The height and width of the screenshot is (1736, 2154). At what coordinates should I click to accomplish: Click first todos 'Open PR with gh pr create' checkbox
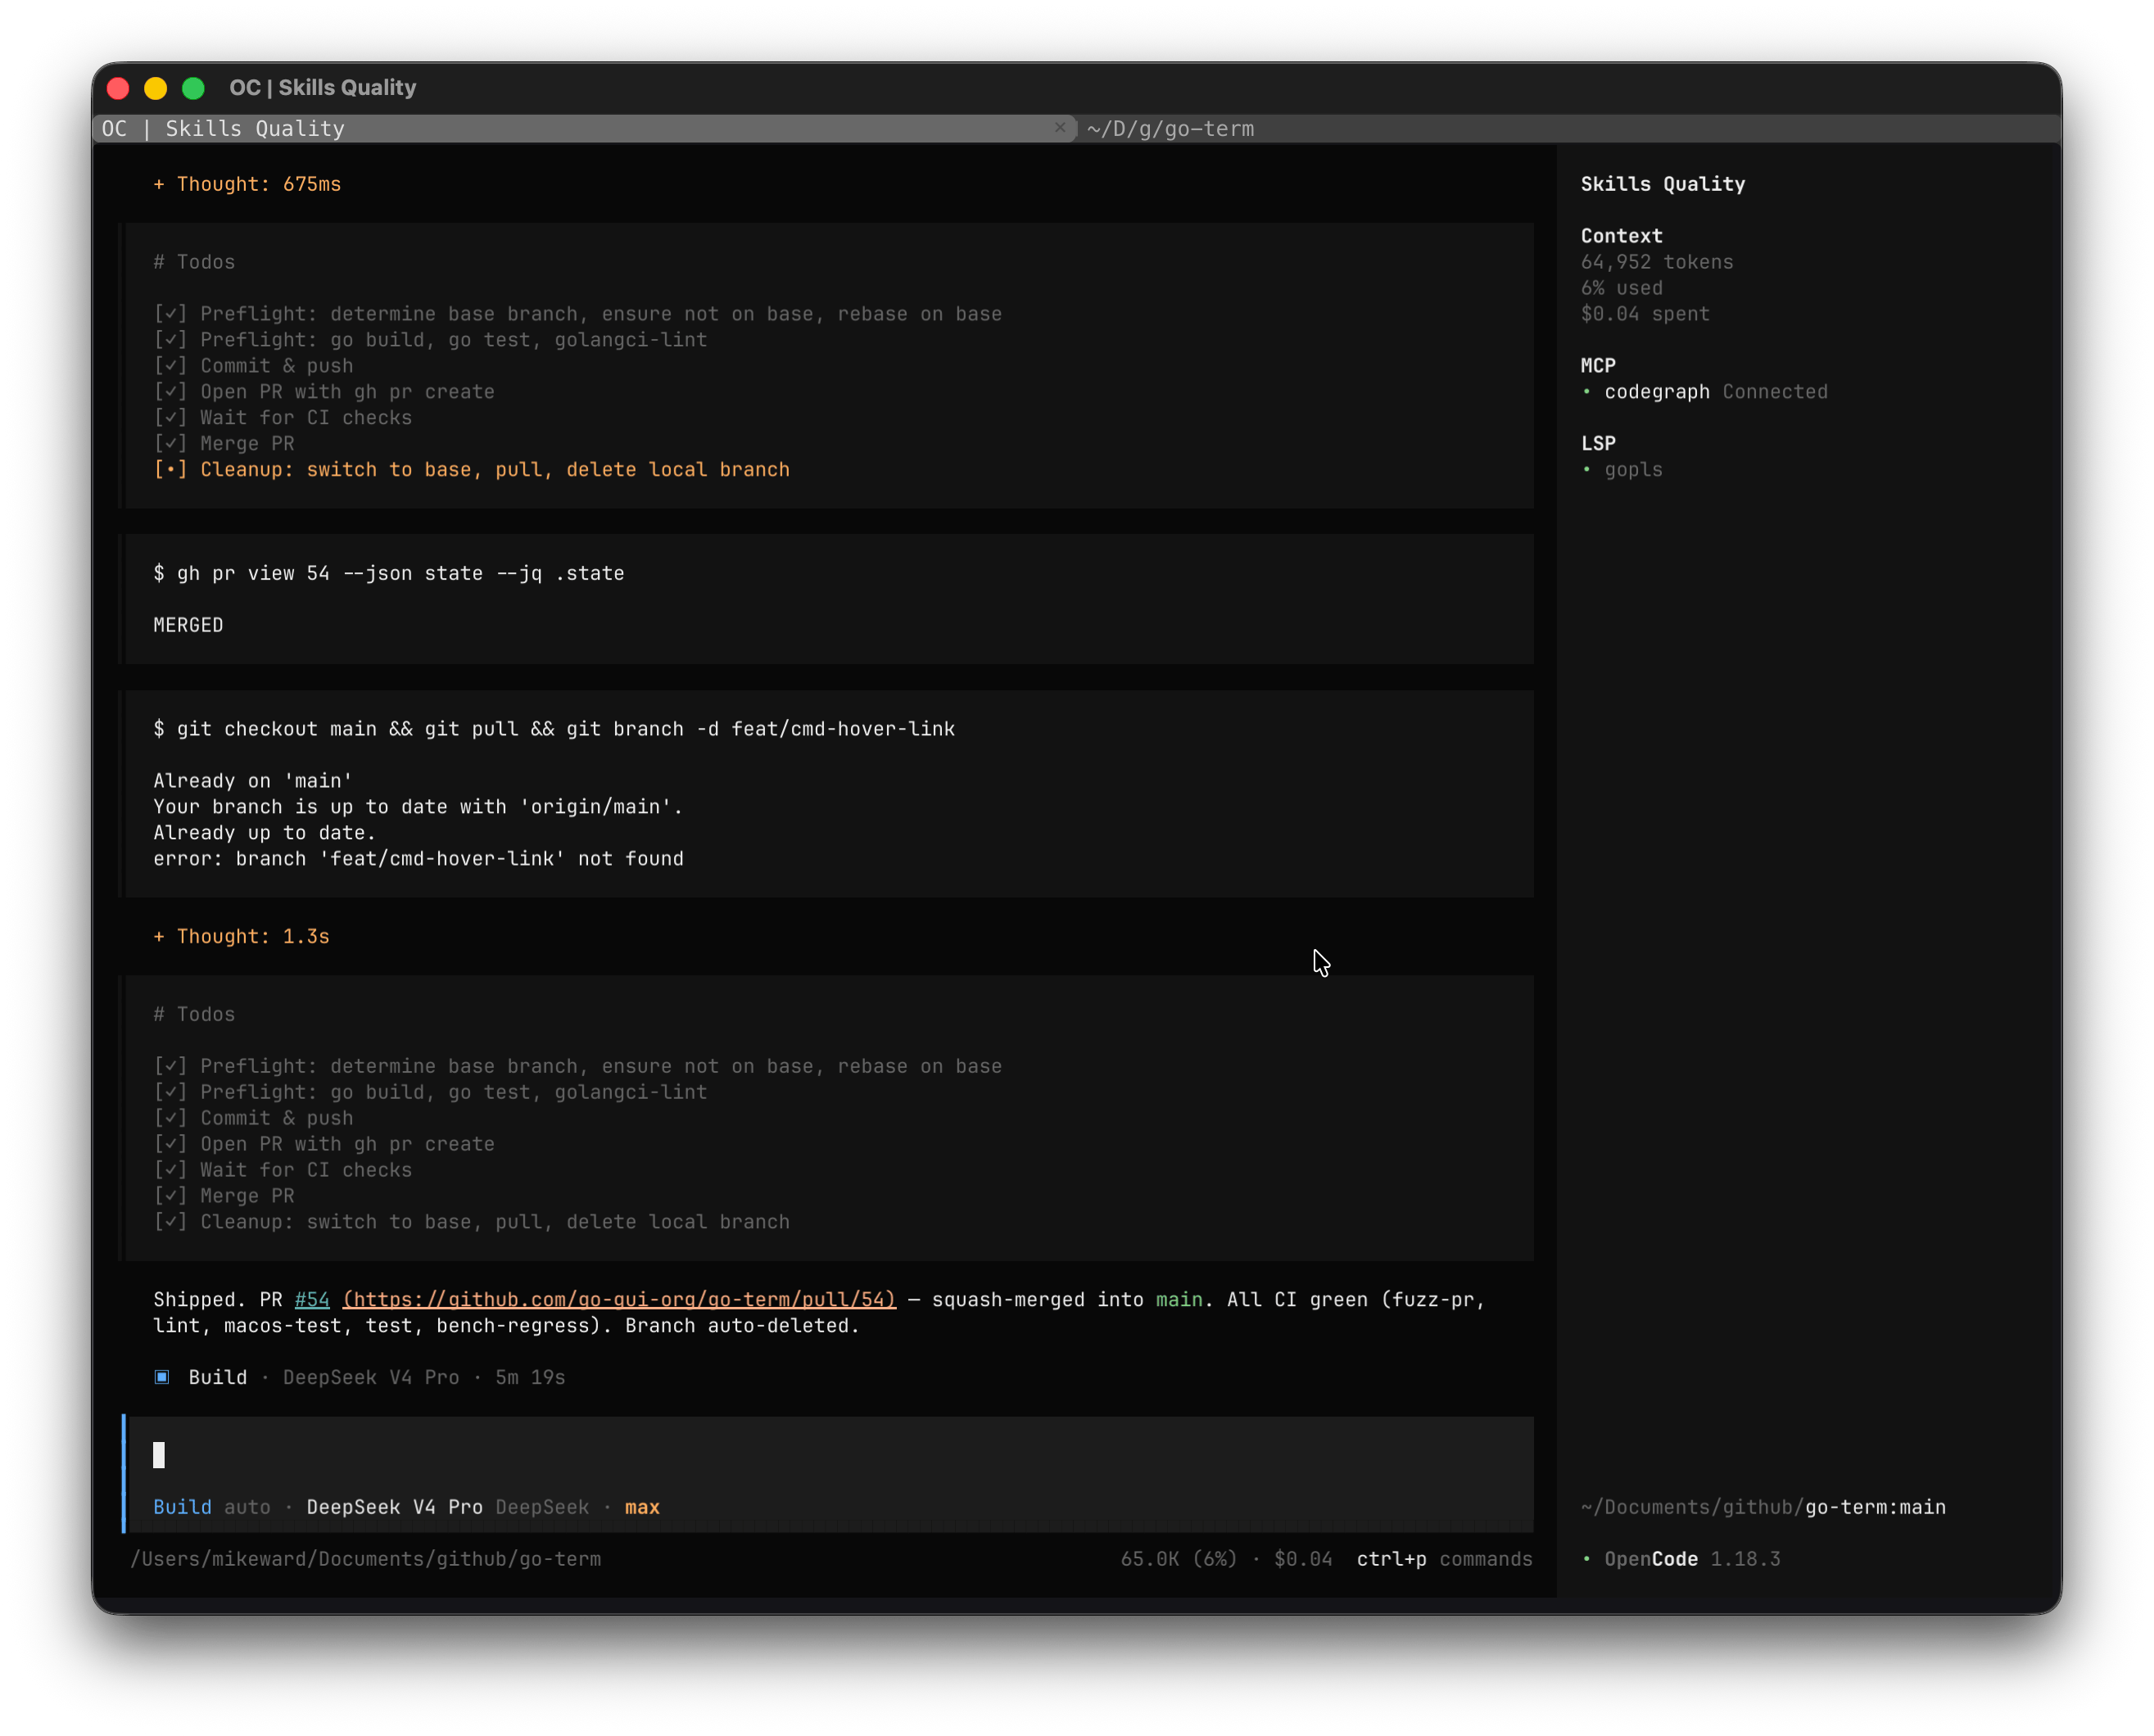coord(170,392)
